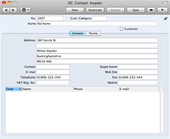Screen dimensions: 170x139
Task: Click the Fax field 01908-223-444
Action: click(x=138, y=77)
